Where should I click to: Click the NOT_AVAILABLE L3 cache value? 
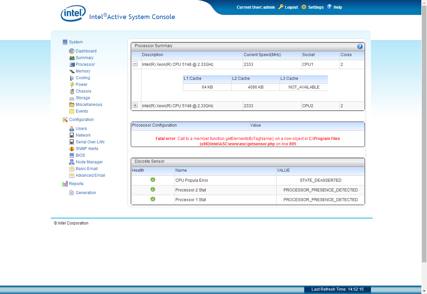pyautogui.click(x=304, y=87)
